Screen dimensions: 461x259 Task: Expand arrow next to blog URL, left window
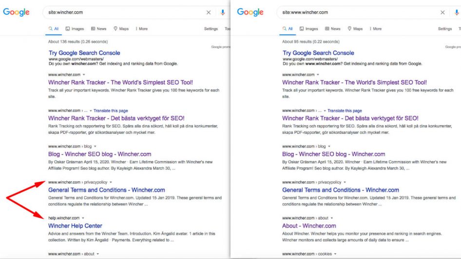pos(95,147)
